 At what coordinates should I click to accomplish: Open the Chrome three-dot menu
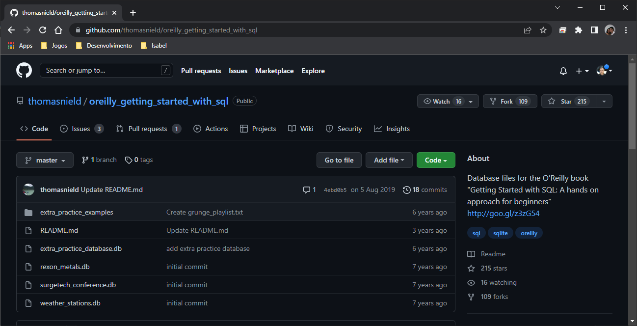coord(626,30)
